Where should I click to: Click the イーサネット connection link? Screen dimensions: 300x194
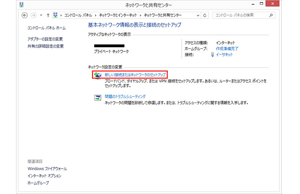[224, 55]
